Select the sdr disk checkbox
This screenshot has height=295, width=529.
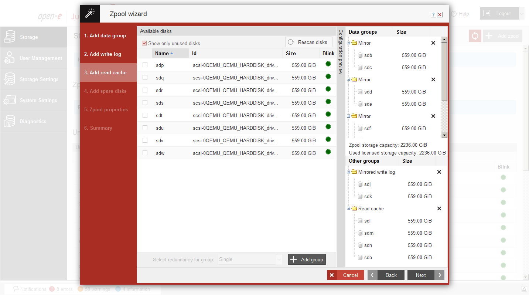coord(145,90)
